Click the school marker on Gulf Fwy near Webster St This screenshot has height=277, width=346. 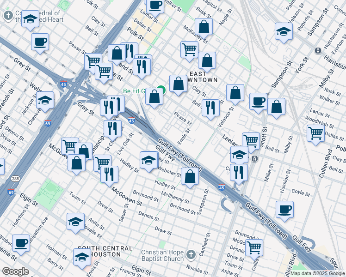click(x=148, y=160)
